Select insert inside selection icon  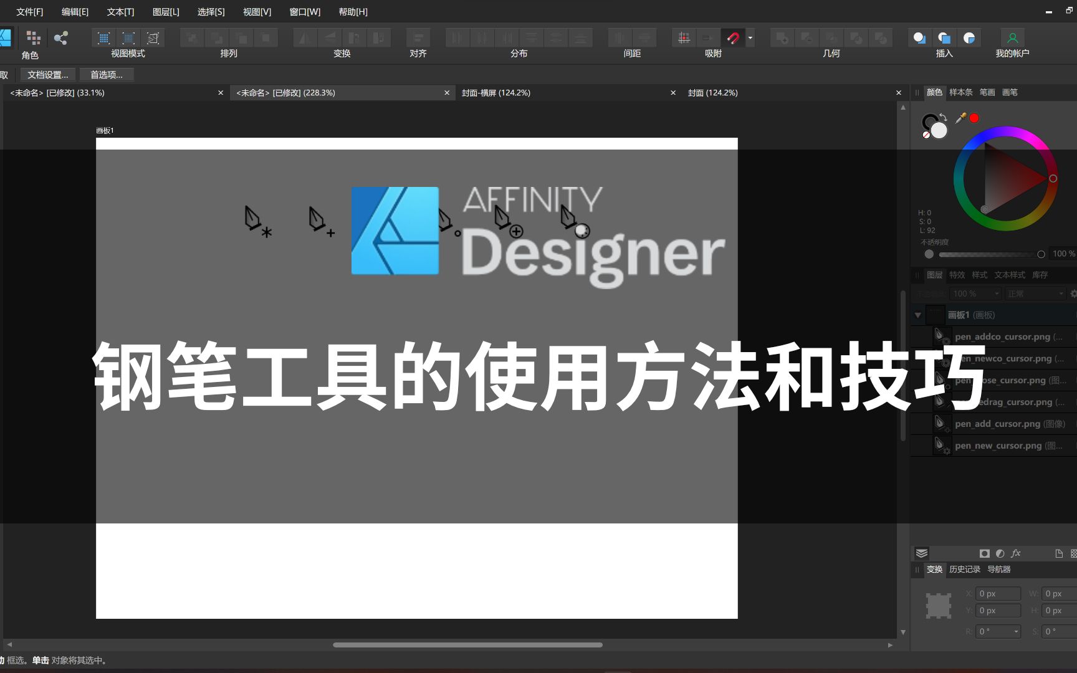point(969,38)
